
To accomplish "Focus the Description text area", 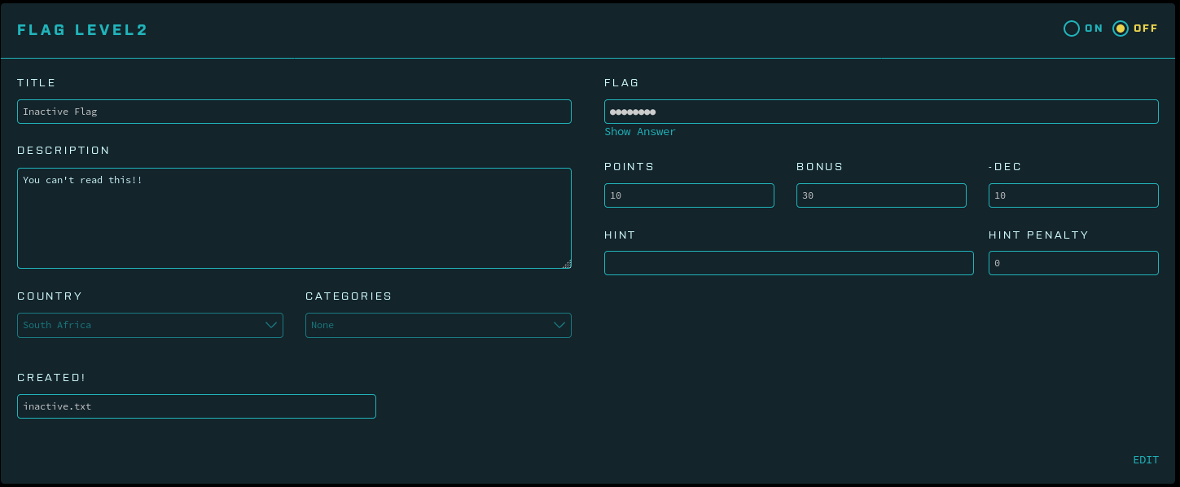I will point(294,218).
